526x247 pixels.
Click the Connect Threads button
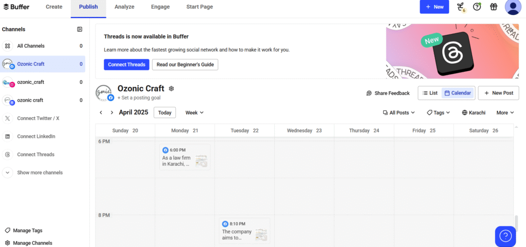pyautogui.click(x=126, y=64)
